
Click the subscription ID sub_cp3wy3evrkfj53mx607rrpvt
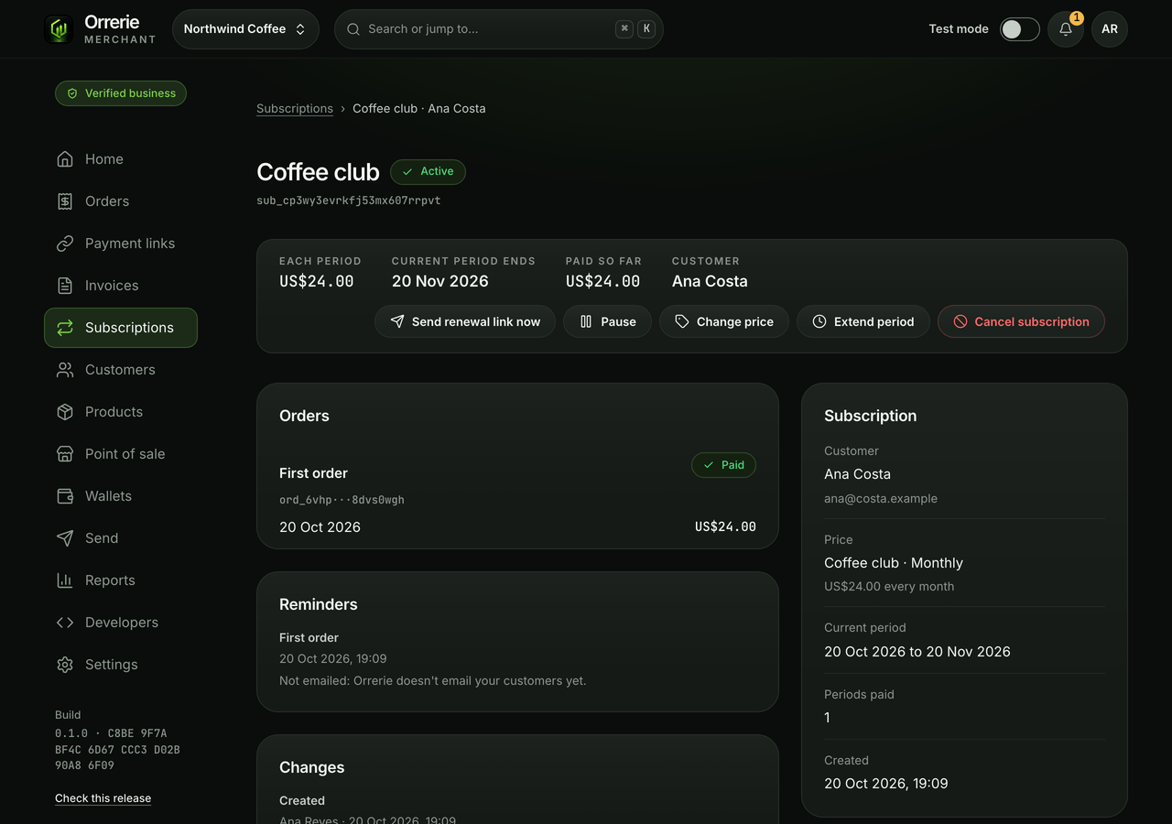[x=349, y=201]
